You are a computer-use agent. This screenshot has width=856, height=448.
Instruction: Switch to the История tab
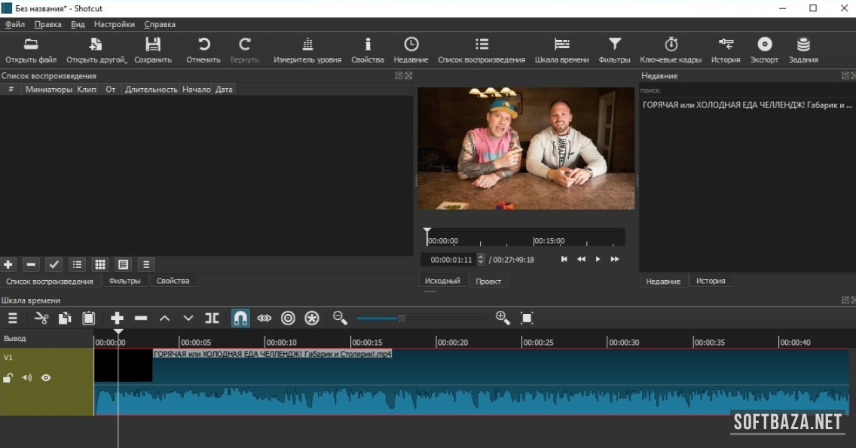click(x=710, y=281)
